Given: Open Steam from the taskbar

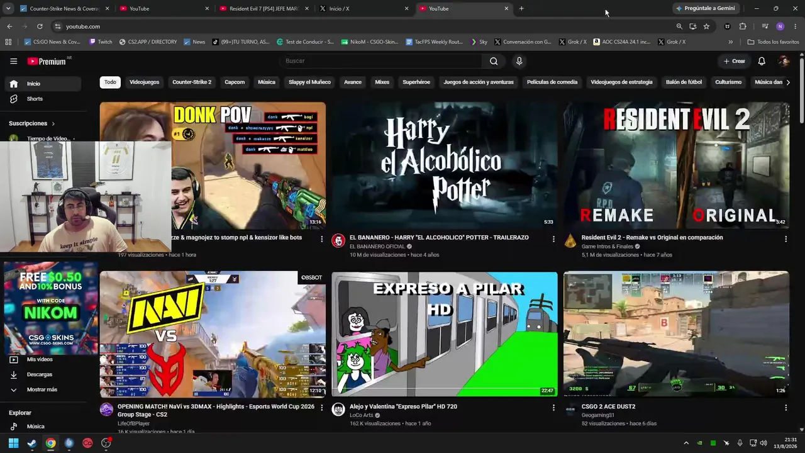Looking at the screenshot, I should pyautogui.click(x=32, y=443).
